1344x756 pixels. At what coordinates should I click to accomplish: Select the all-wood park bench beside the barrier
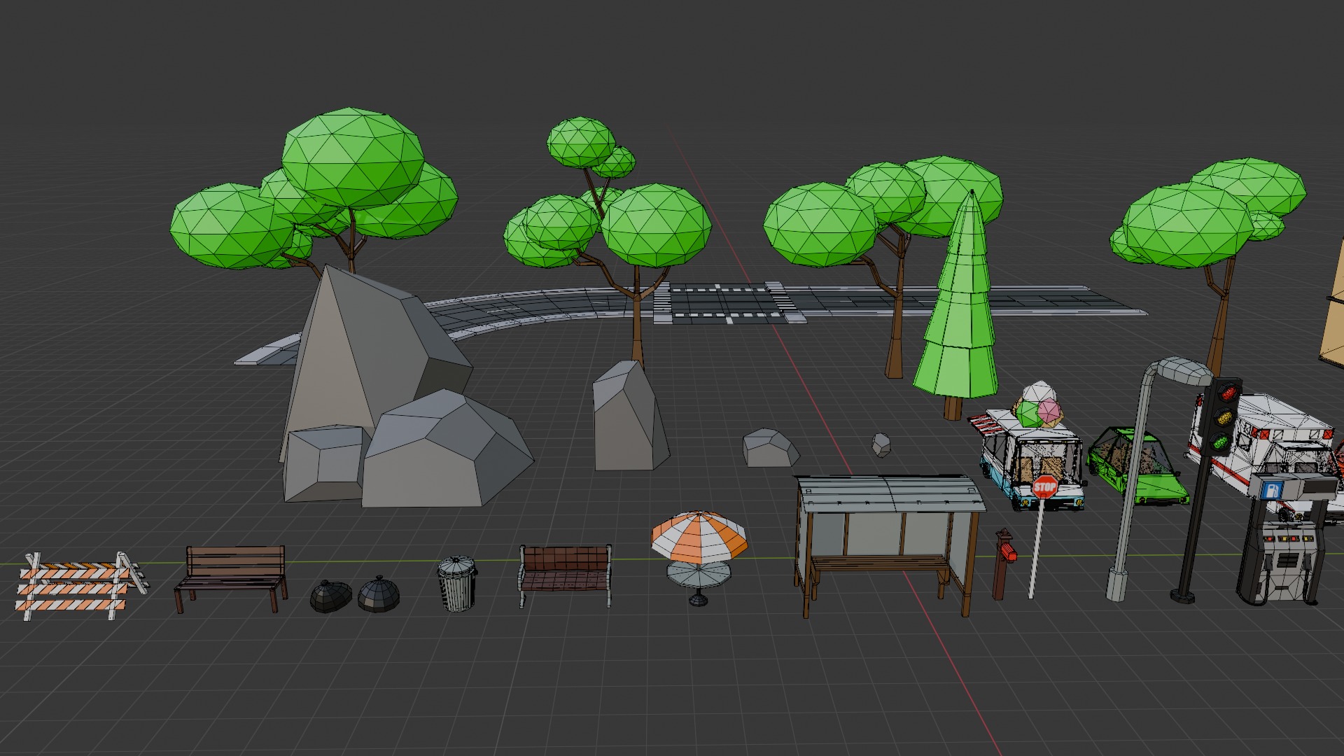(231, 578)
